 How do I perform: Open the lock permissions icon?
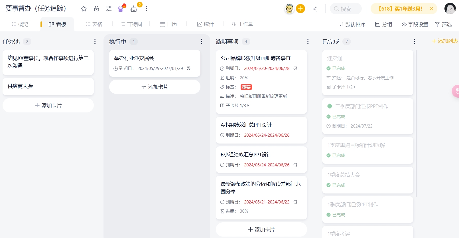click(x=97, y=9)
